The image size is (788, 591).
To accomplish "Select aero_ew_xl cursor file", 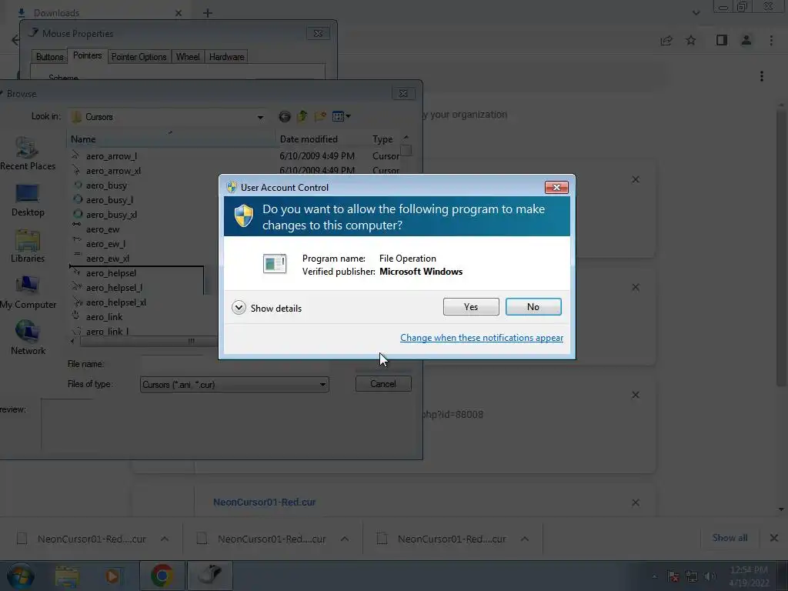I will pyautogui.click(x=108, y=259).
